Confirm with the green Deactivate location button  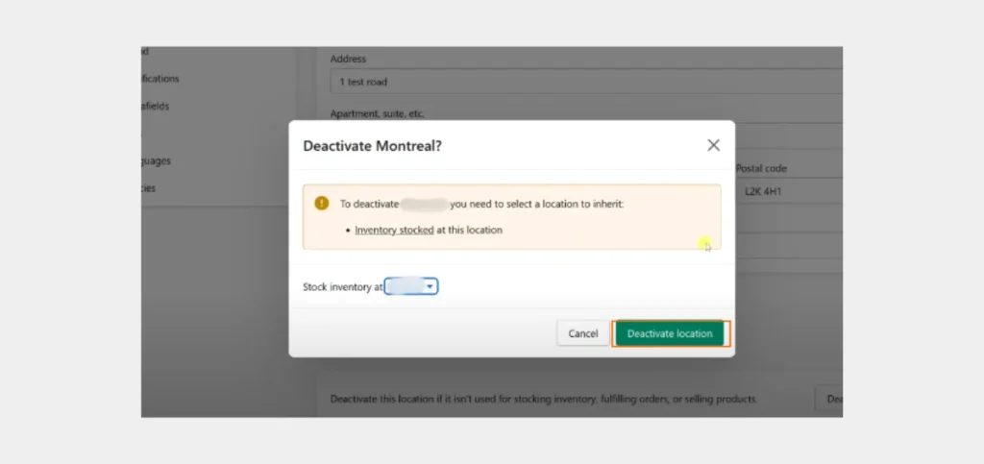click(x=670, y=333)
